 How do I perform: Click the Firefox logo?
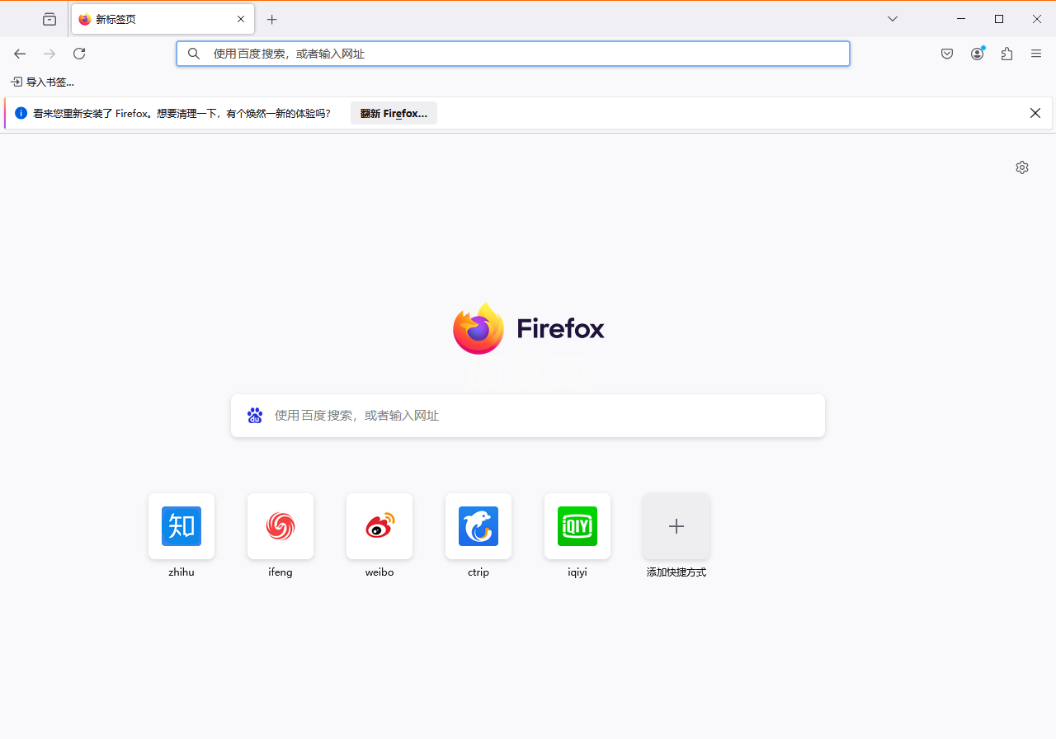click(529, 328)
